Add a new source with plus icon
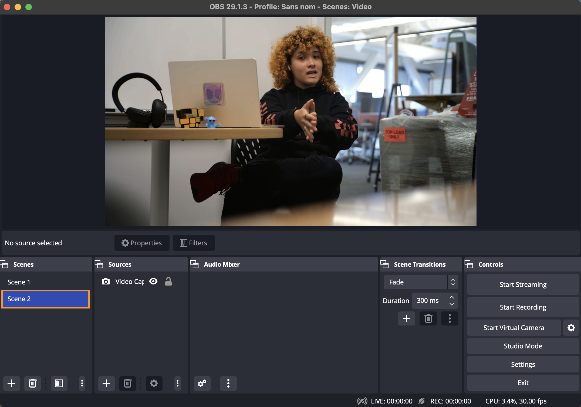Image resolution: width=581 pixels, height=407 pixels. (106, 383)
